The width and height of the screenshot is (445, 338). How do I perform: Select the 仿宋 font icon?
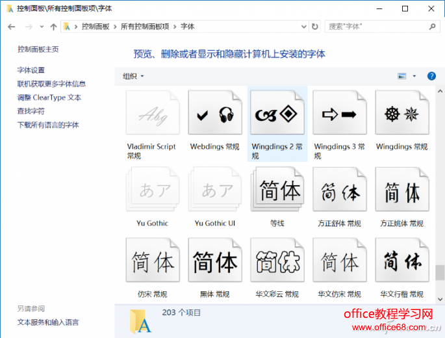[x=153, y=260]
